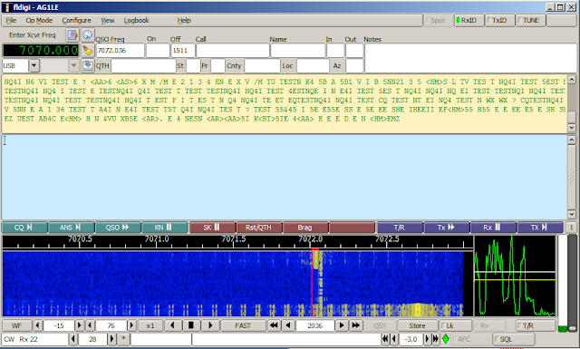The image size is (580, 349).
Task: Change the x1 waterfall zoom
Action: point(150,325)
